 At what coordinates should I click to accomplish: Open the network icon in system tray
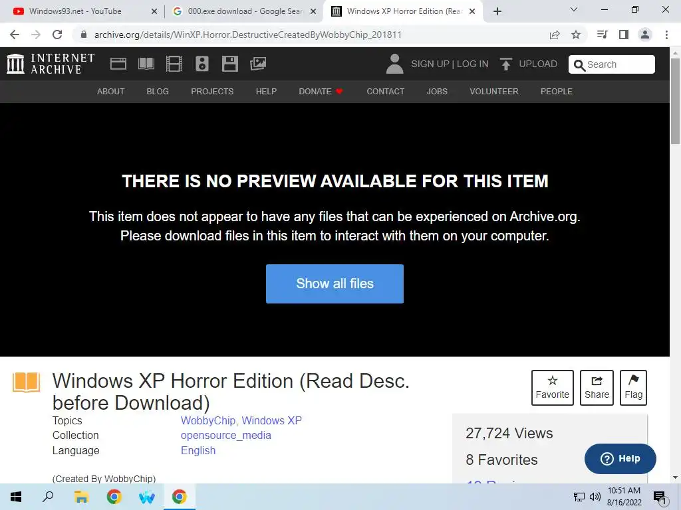pos(579,497)
